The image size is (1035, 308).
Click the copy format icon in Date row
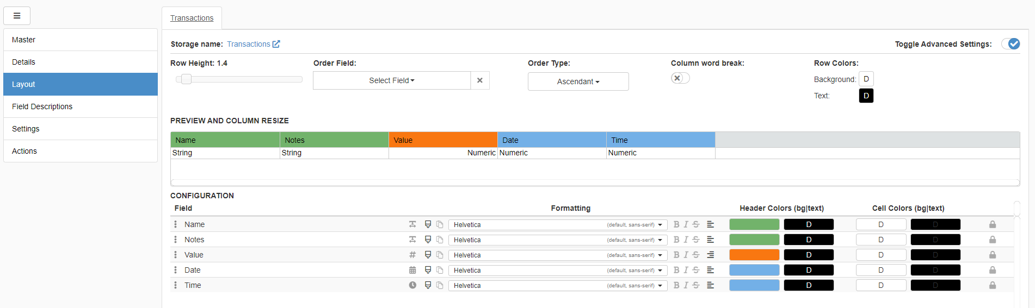(440, 270)
